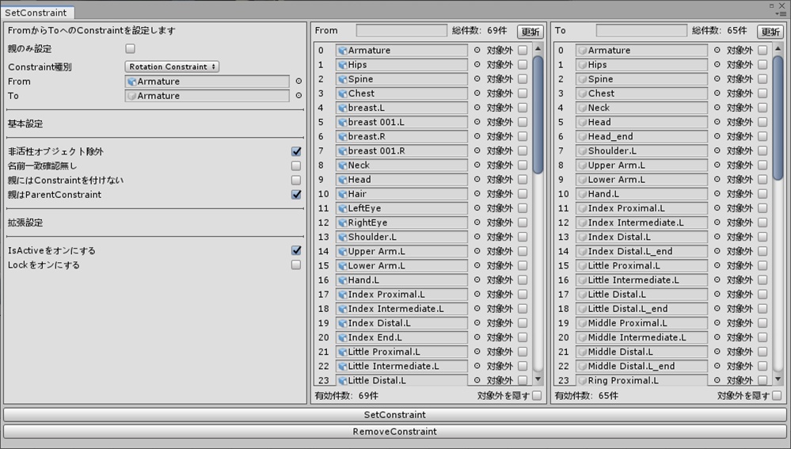The image size is (791, 449).
Task: Select To row Index Intermediate.L field
Action: [x=641, y=223]
